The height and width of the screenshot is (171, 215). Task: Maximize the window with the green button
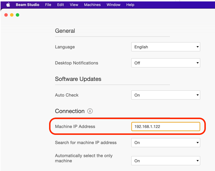coord(18,15)
